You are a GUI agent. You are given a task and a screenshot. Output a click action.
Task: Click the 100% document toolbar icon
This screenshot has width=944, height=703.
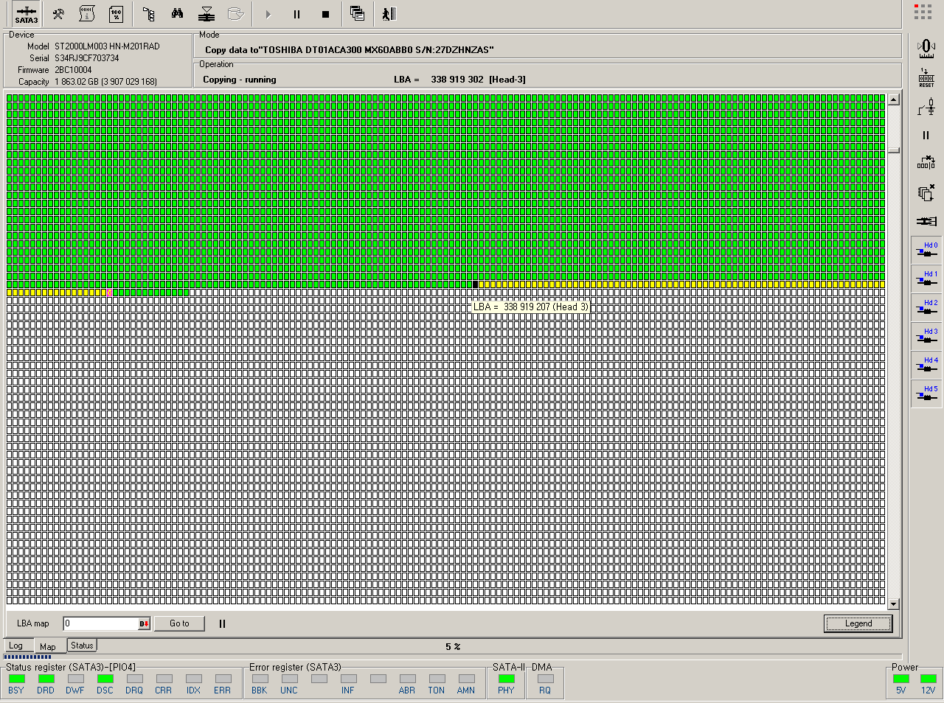pyautogui.click(x=116, y=14)
